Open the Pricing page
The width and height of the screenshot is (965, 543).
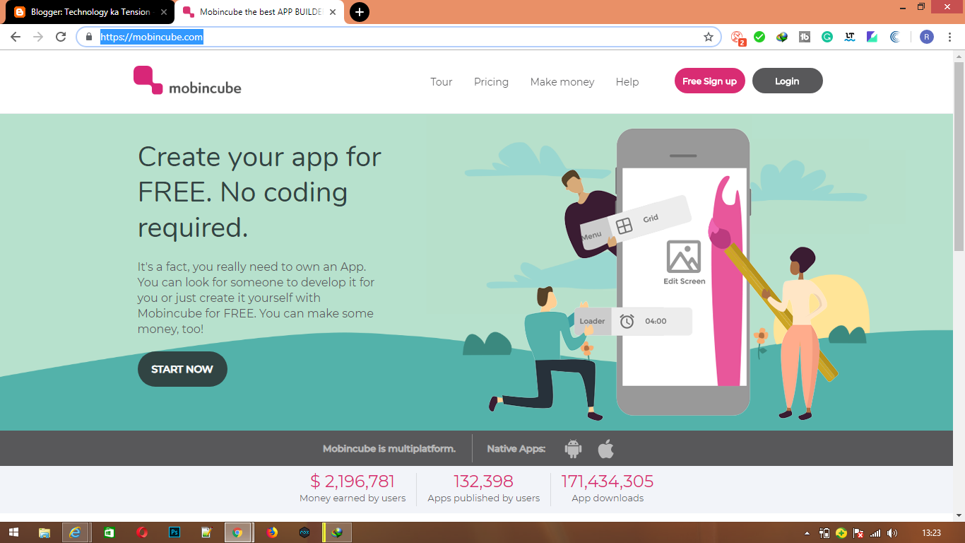click(491, 82)
